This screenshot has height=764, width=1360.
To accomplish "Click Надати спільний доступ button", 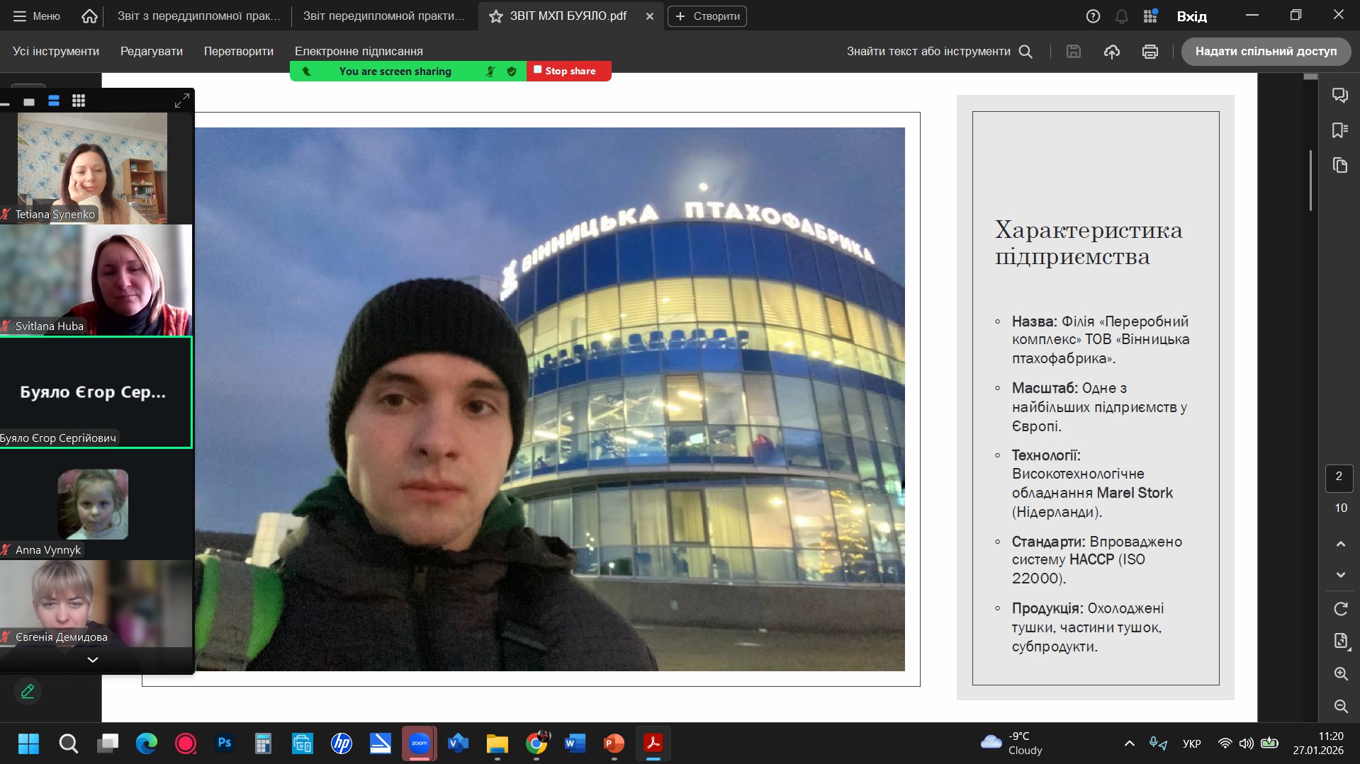I will (1265, 52).
